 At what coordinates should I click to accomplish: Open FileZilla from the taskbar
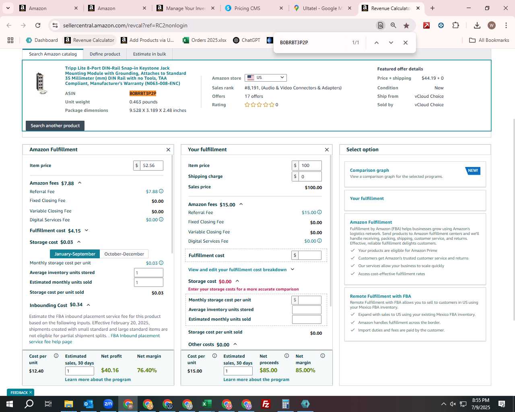(266, 404)
